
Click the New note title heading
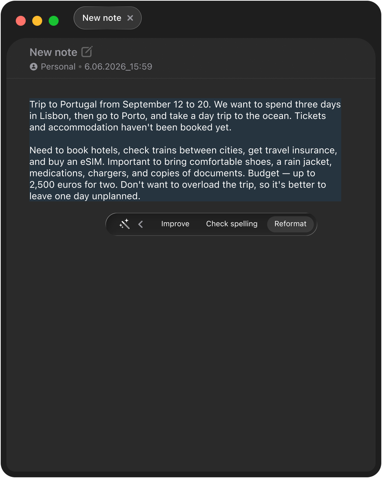[53, 52]
